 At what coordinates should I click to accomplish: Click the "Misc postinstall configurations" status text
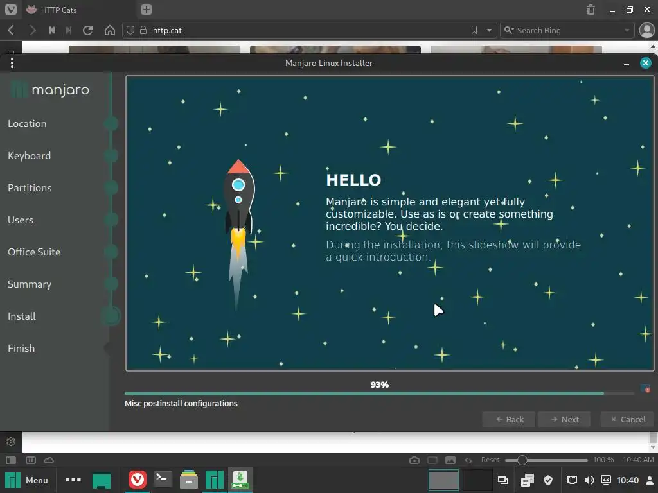click(181, 403)
